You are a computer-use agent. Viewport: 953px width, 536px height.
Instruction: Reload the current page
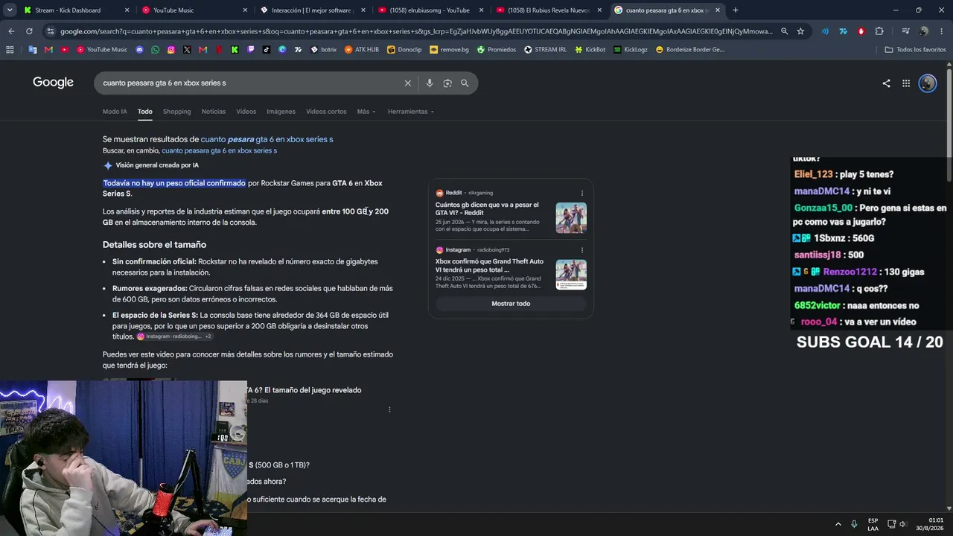tap(29, 31)
